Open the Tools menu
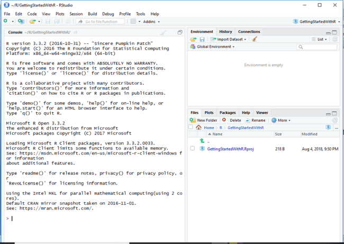This screenshot has height=244, width=344. click(140, 14)
